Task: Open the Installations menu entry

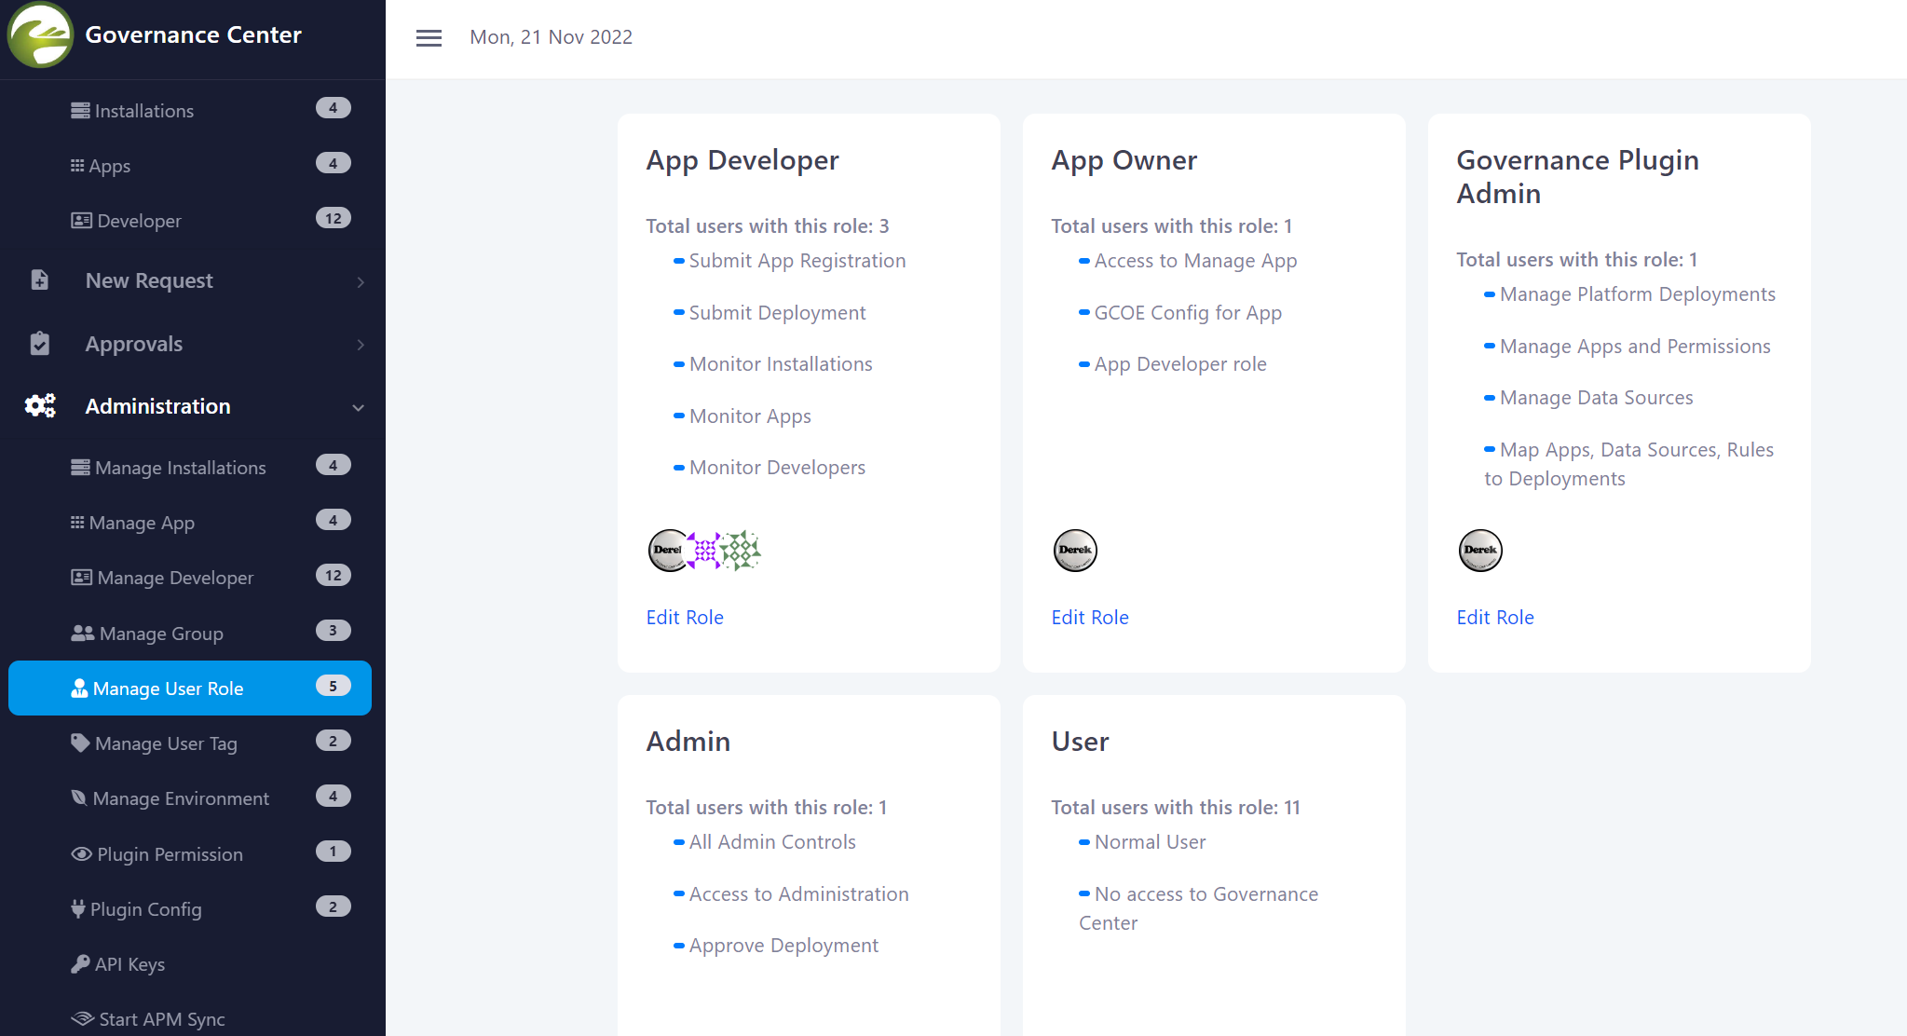Action: [144, 111]
